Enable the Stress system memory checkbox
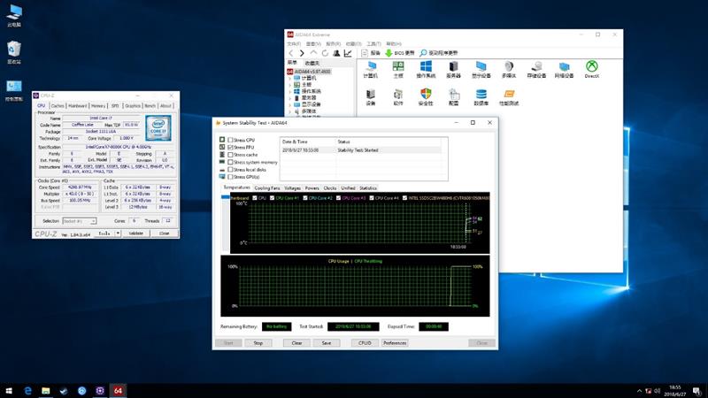Image resolution: width=708 pixels, height=398 pixels. coord(230,162)
